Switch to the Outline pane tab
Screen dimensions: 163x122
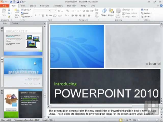15,23
